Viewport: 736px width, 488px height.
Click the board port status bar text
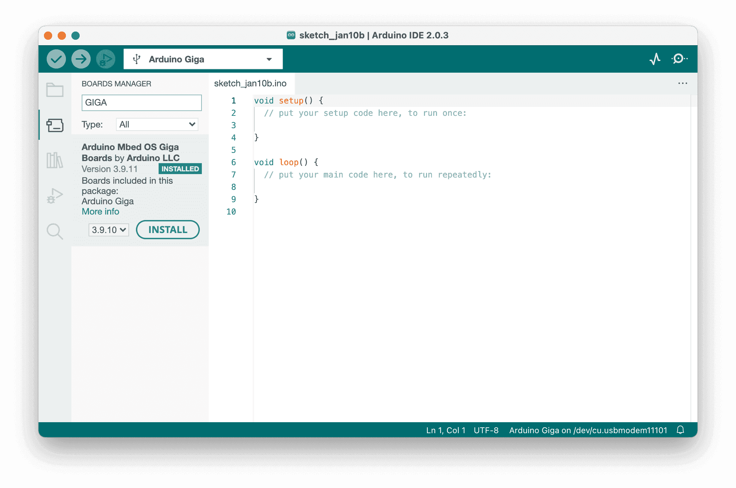pyautogui.click(x=588, y=430)
